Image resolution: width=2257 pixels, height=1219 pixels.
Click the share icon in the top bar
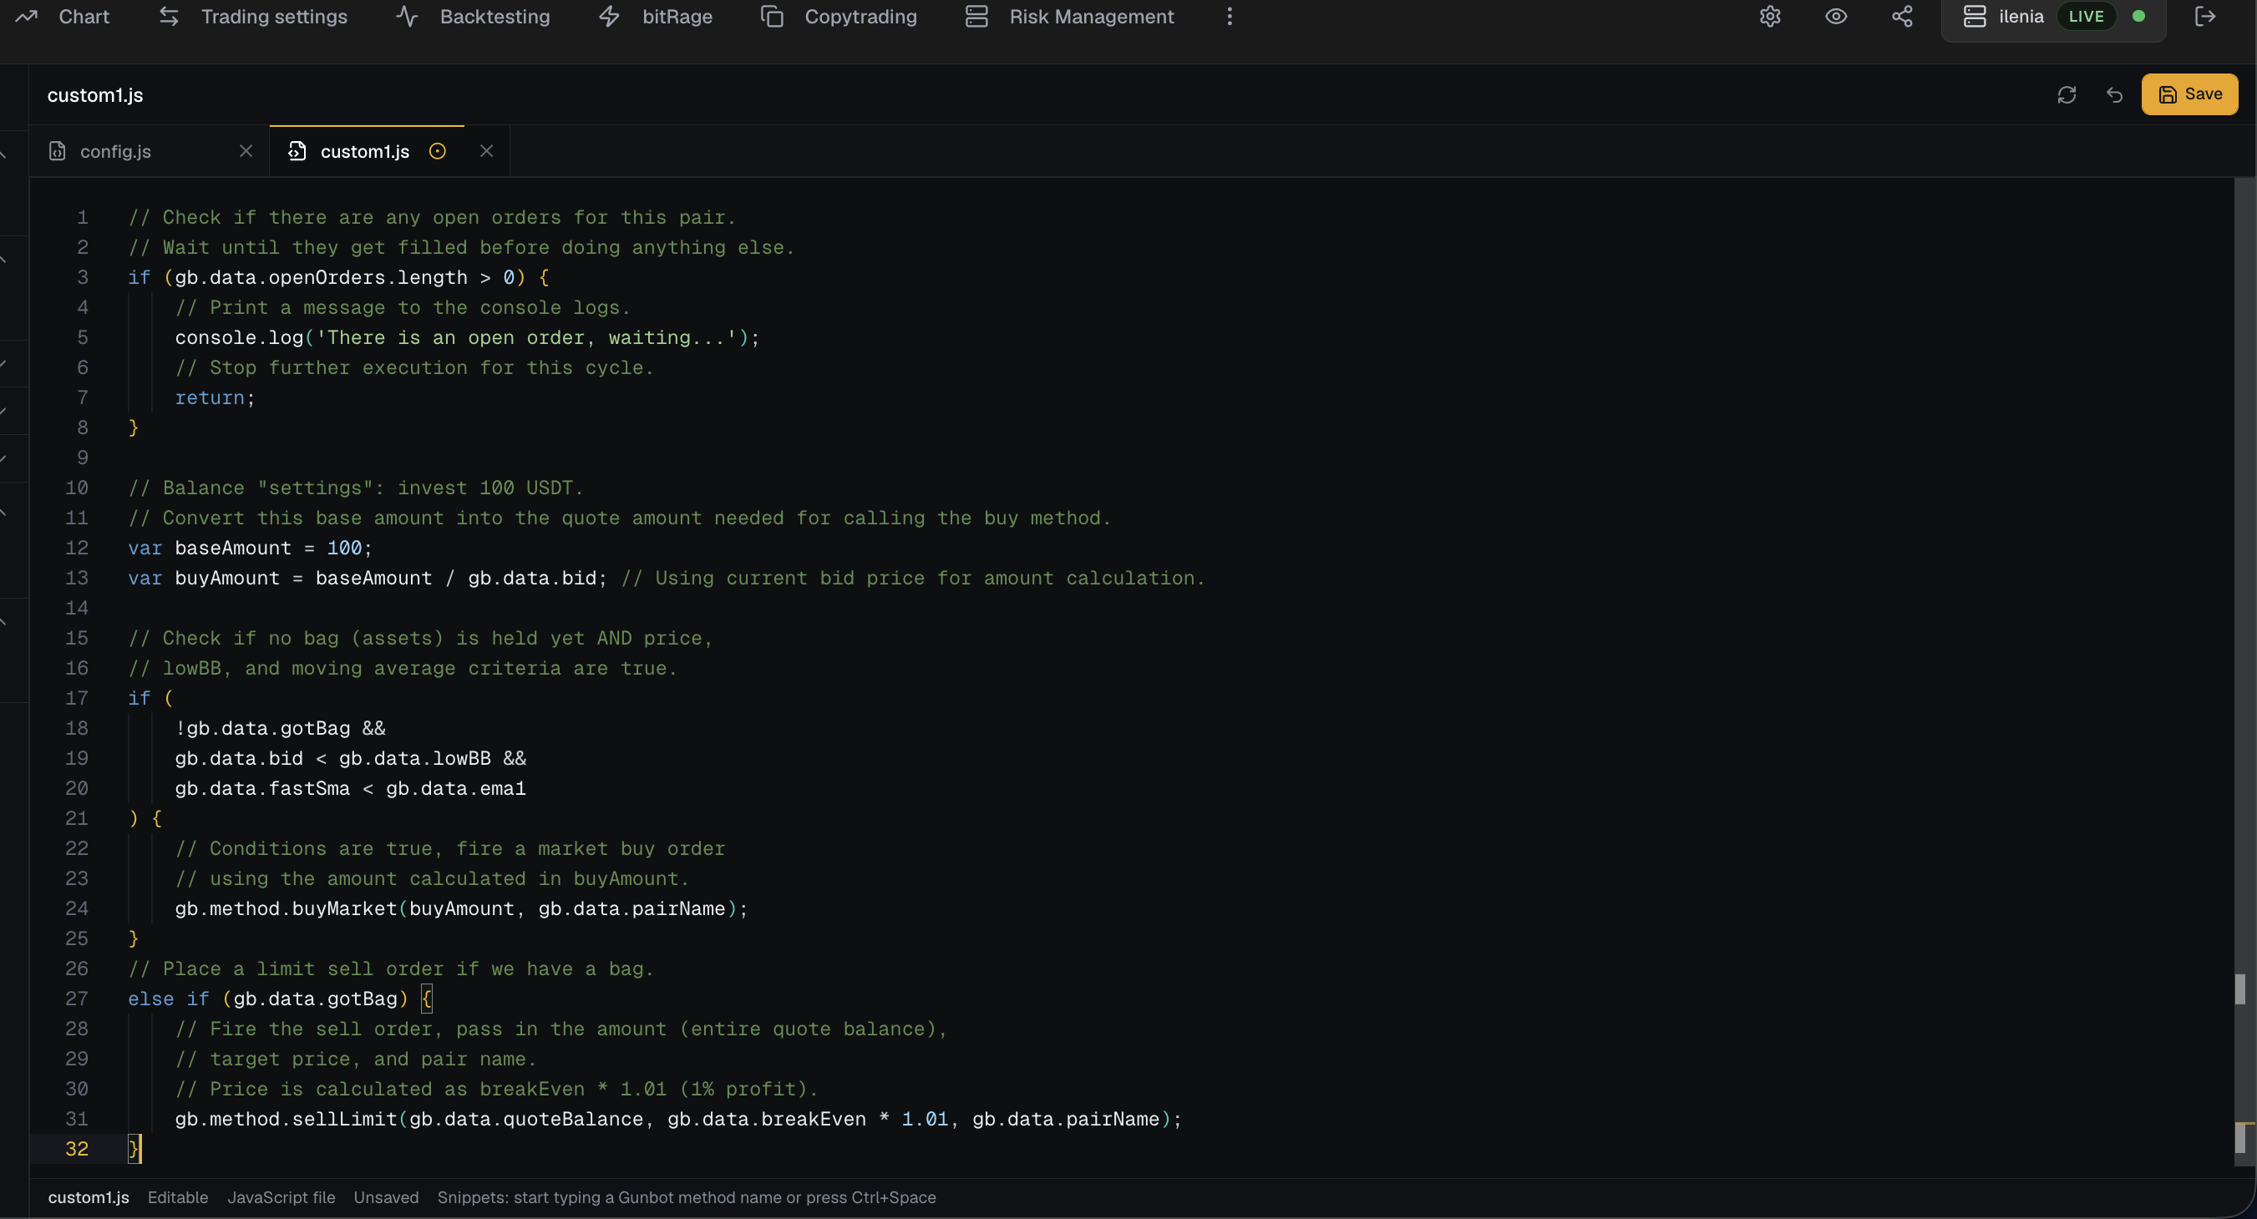pos(1902,17)
